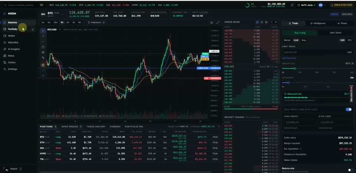
Task: Open the Portfolio PNL tab
Action: pyautogui.click(x=134, y=126)
